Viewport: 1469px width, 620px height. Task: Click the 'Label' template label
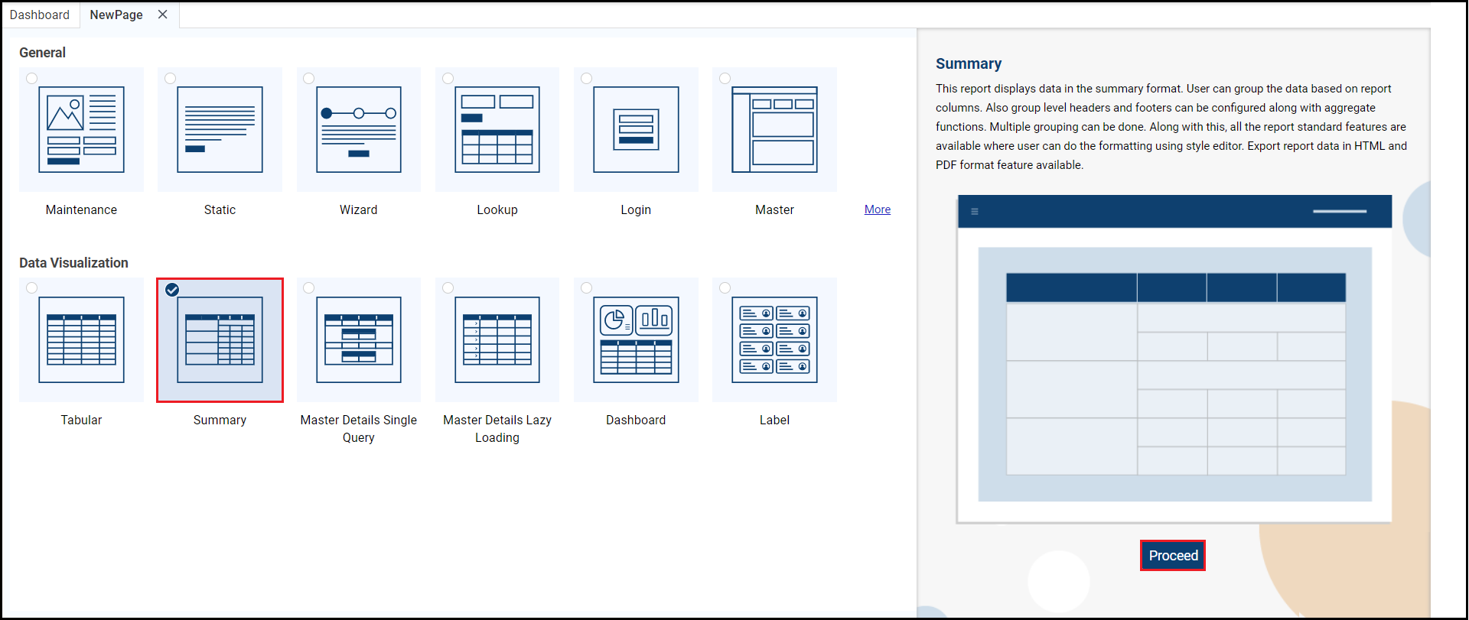[774, 420]
